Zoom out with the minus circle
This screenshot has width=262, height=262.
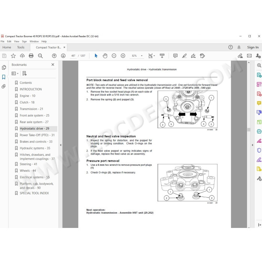point(114,56)
